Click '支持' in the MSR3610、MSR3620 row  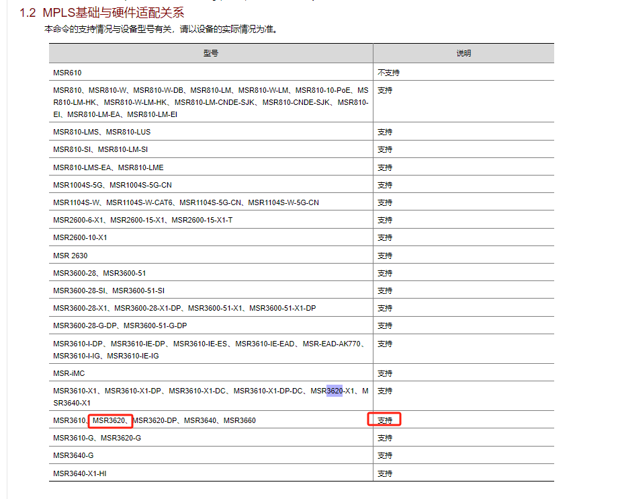pyautogui.click(x=385, y=420)
